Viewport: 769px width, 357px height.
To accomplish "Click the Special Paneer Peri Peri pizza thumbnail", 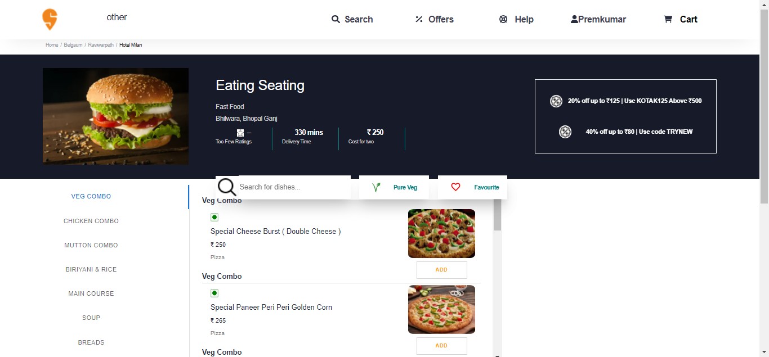I will coord(441,309).
